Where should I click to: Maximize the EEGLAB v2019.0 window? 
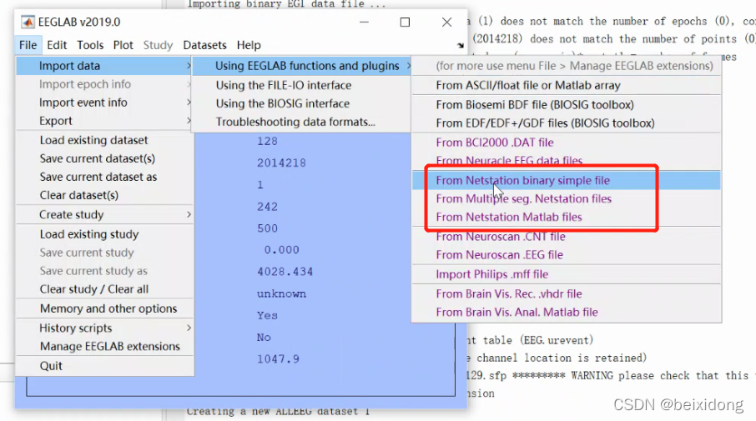click(x=405, y=23)
